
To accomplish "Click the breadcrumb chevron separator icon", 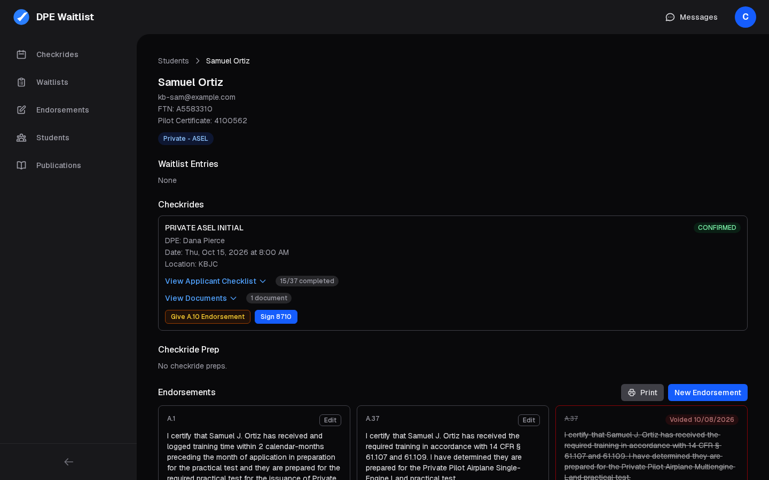I will (x=198, y=61).
